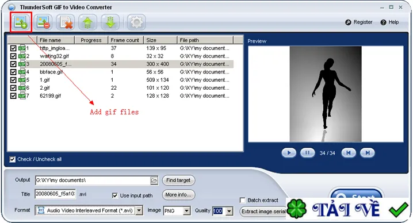Click size cell 509 x 134
Image resolution: width=413 pixels, height=223 pixels.
click(x=158, y=80)
